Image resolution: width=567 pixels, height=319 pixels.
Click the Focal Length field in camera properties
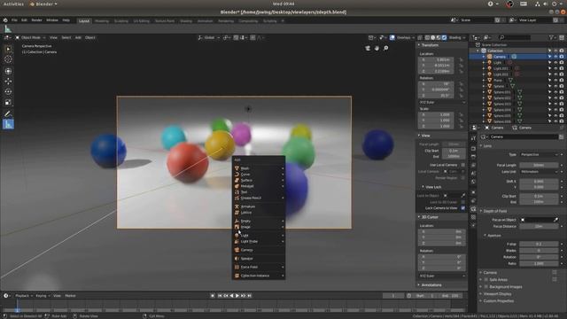click(x=539, y=165)
